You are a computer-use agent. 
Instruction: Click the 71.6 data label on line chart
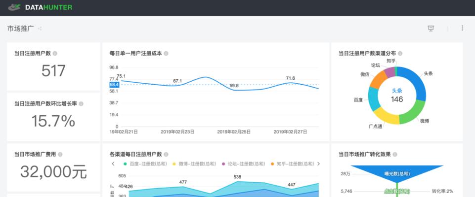point(291,78)
